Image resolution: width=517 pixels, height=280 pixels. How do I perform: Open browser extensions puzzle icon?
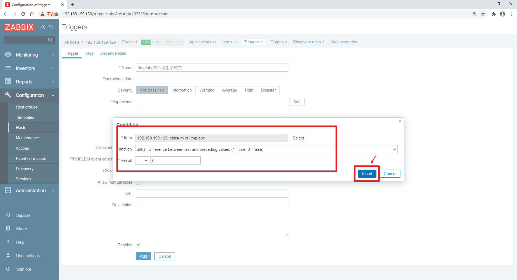pyautogui.click(x=494, y=14)
